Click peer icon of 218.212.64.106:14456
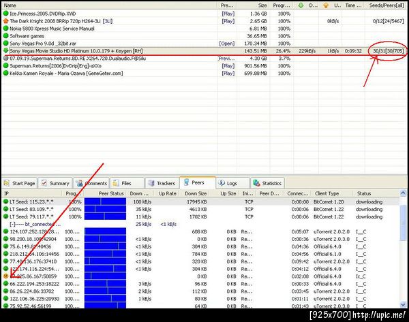This screenshot has width=409, height=322. 5,254
